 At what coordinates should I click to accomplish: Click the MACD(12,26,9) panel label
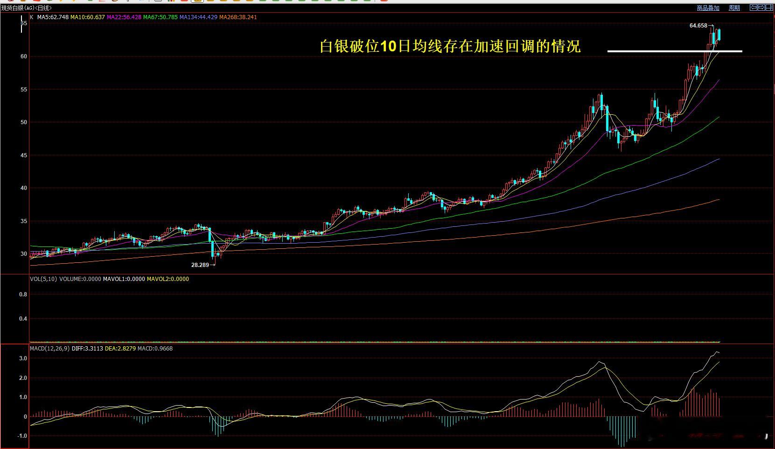coord(50,349)
